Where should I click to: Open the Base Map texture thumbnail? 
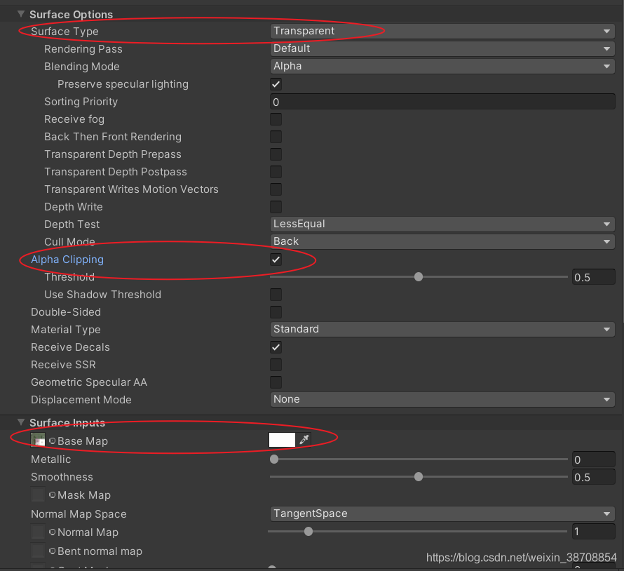point(39,440)
